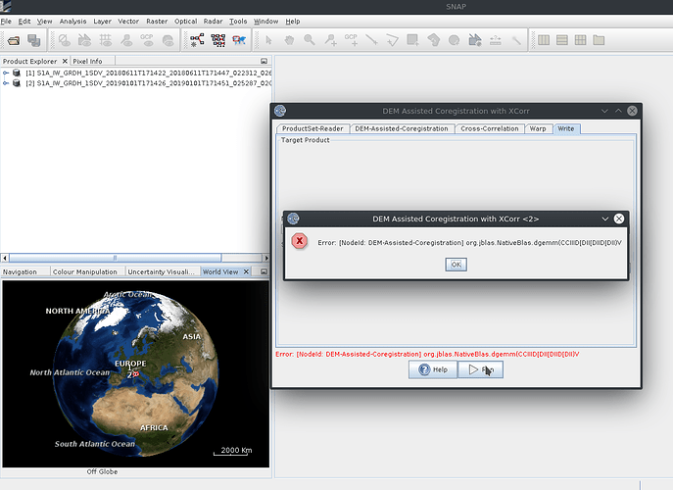Switch to the DEM-Assisted-Coregistration tab
Screen dimensions: 673x490
pos(402,128)
